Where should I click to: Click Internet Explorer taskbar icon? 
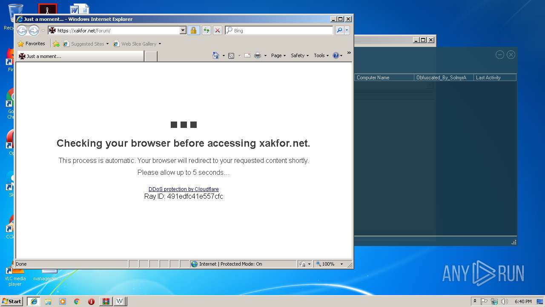[x=34, y=301]
